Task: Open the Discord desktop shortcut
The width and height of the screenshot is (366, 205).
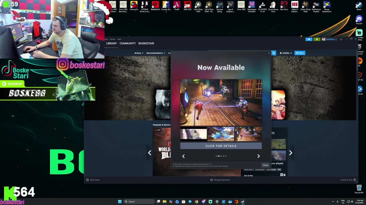Action: 359,20
